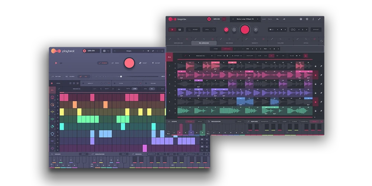Toggle the Sync button beside Loopmix tempo
The height and width of the screenshot is (186, 372).
[224, 19]
